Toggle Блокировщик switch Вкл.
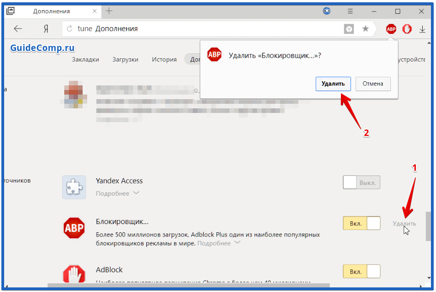436x292 pixels. coord(362,223)
